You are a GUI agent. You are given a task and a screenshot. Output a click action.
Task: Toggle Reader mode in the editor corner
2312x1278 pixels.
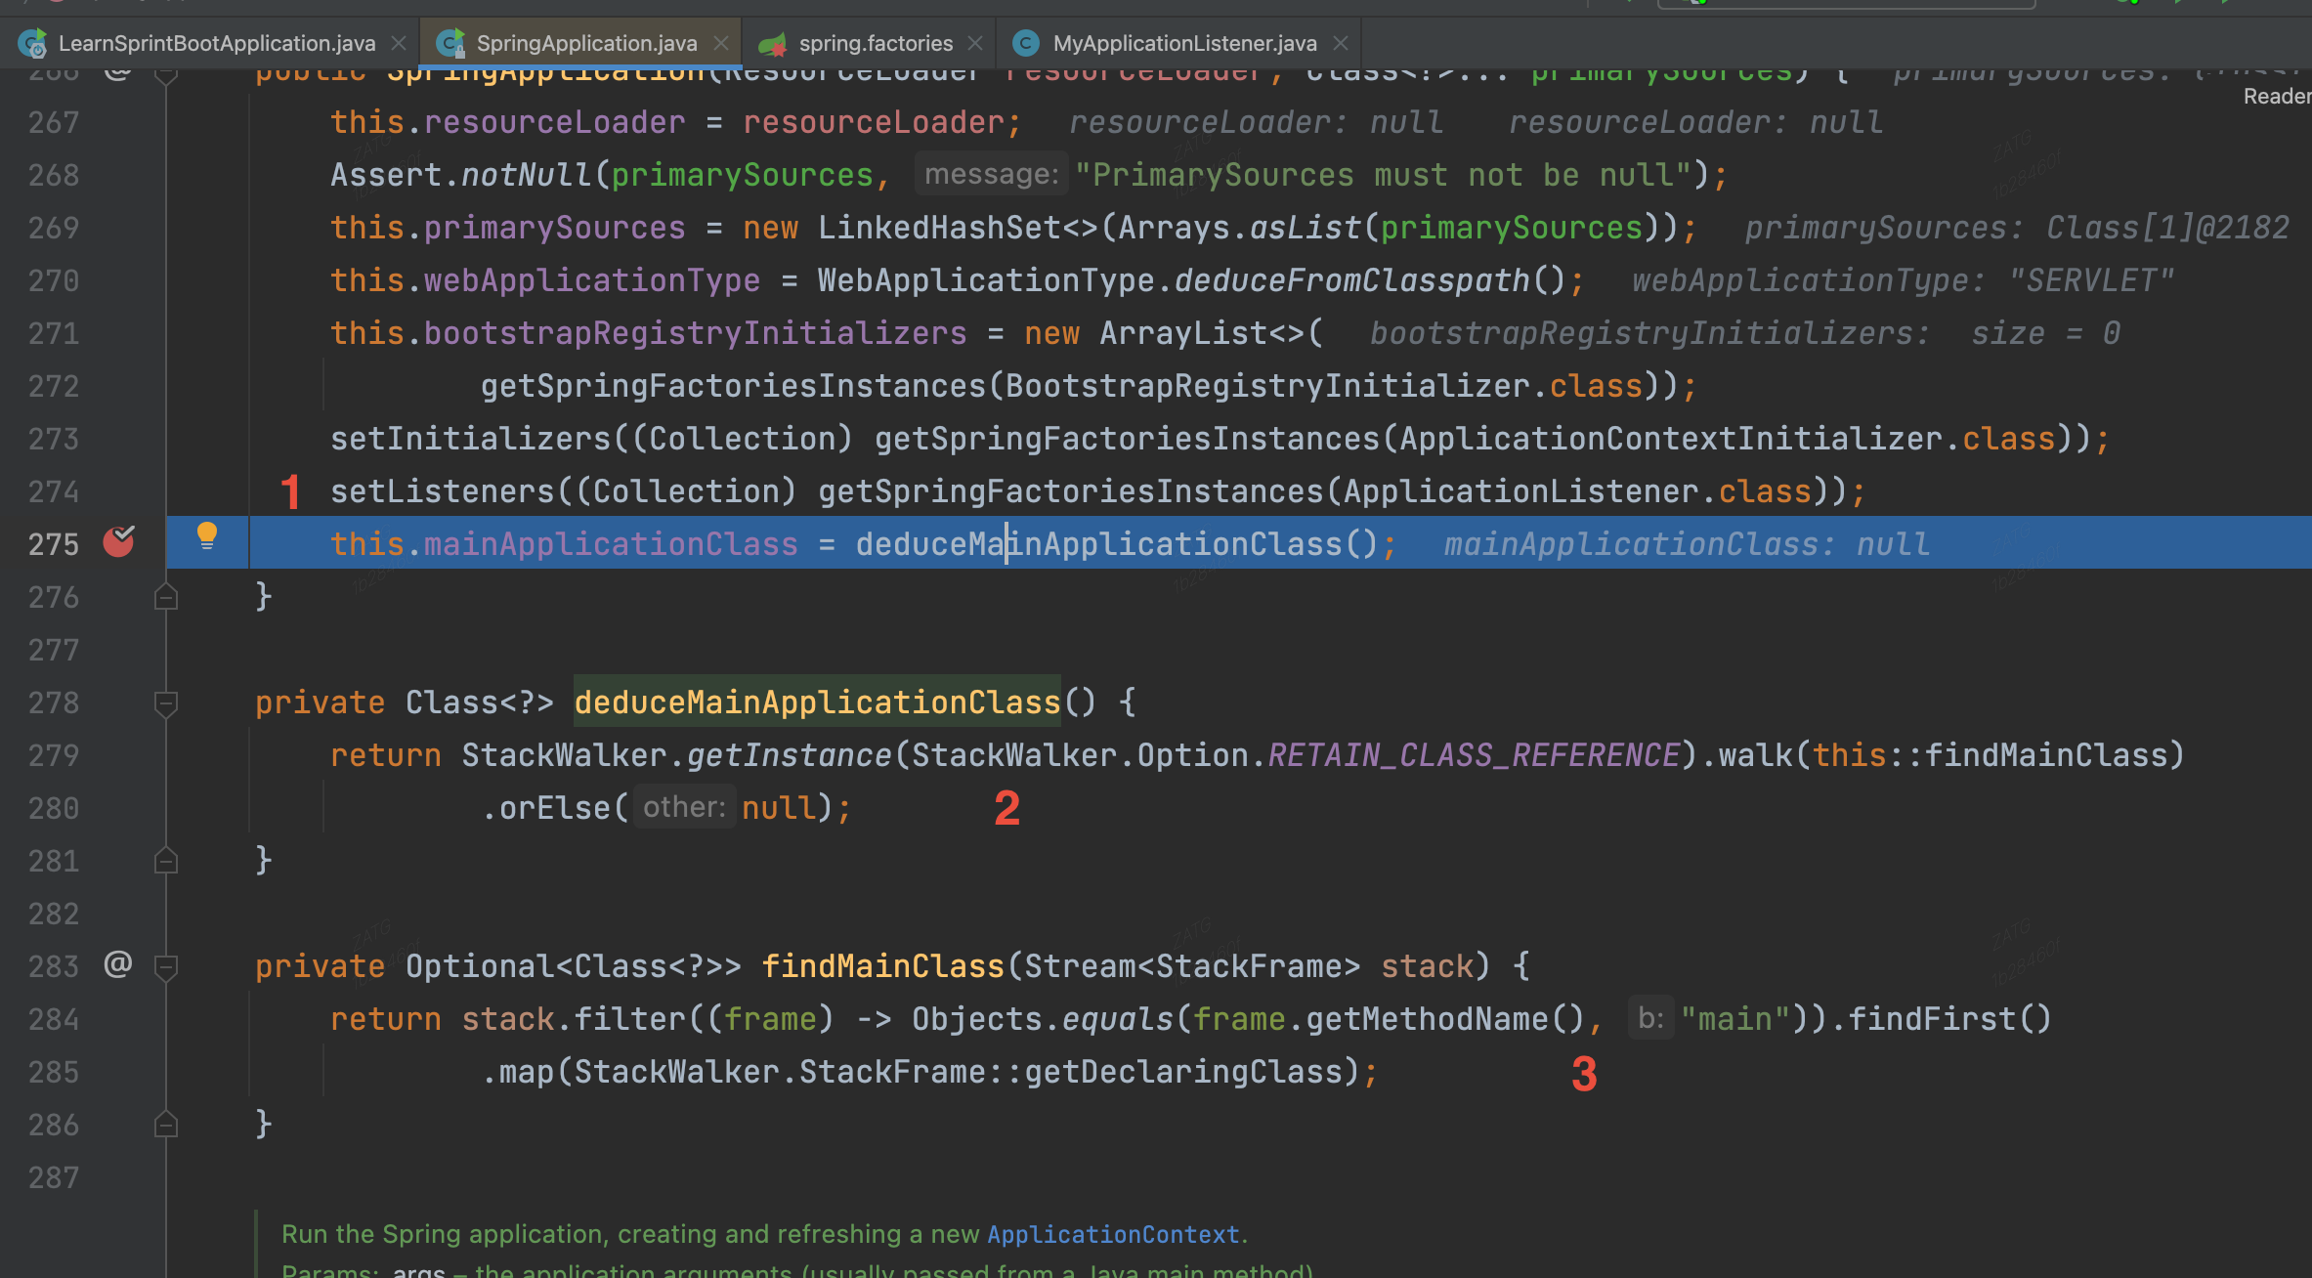point(2277,96)
